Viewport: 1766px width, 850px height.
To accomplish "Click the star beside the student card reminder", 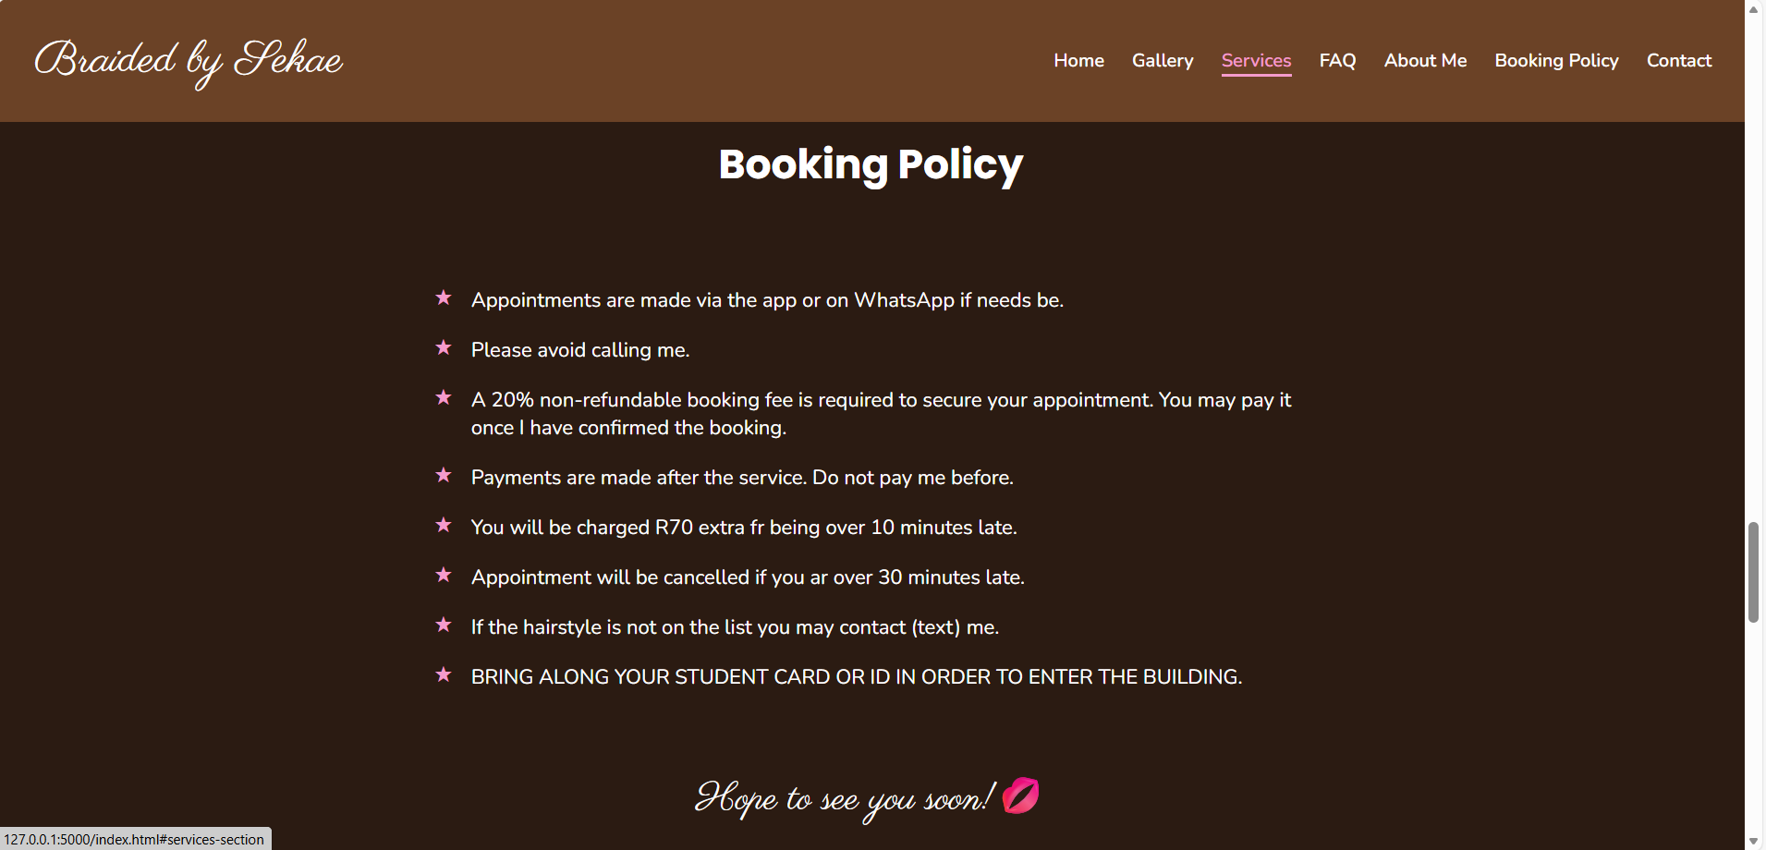I will [444, 674].
